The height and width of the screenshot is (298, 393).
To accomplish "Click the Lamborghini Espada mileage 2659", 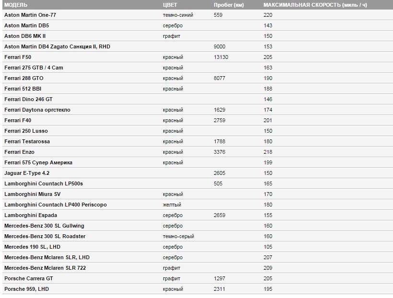I will [x=220, y=215].
